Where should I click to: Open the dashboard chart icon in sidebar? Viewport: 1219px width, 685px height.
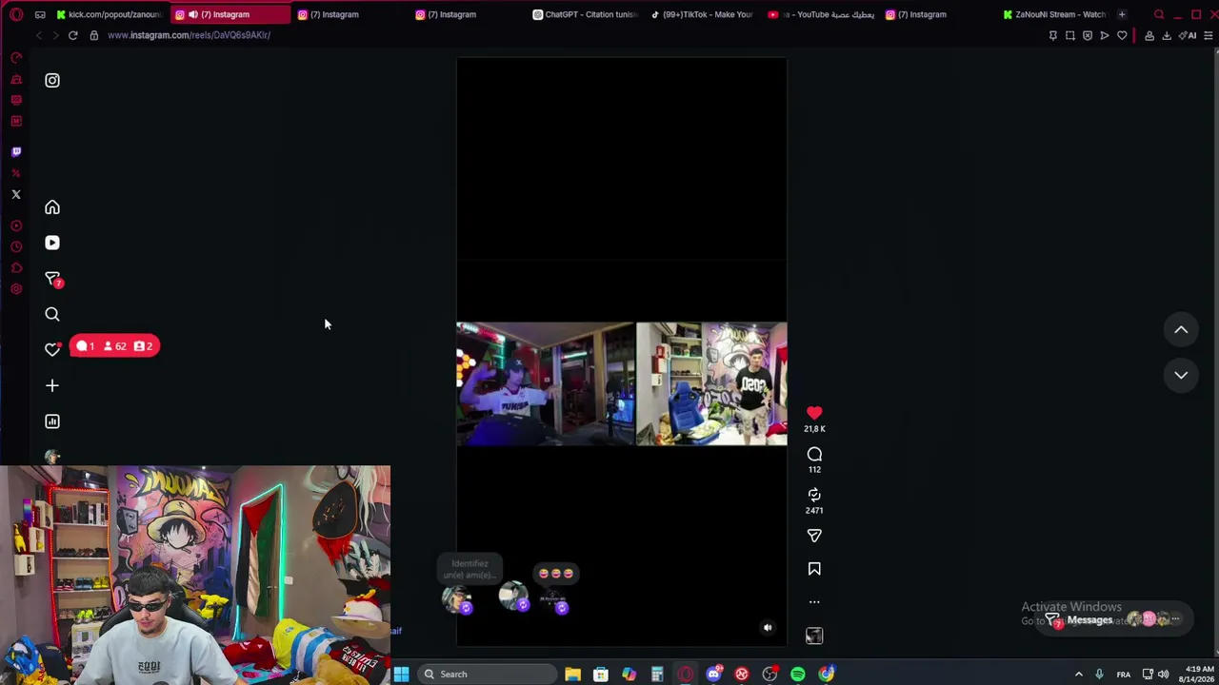[x=52, y=421]
